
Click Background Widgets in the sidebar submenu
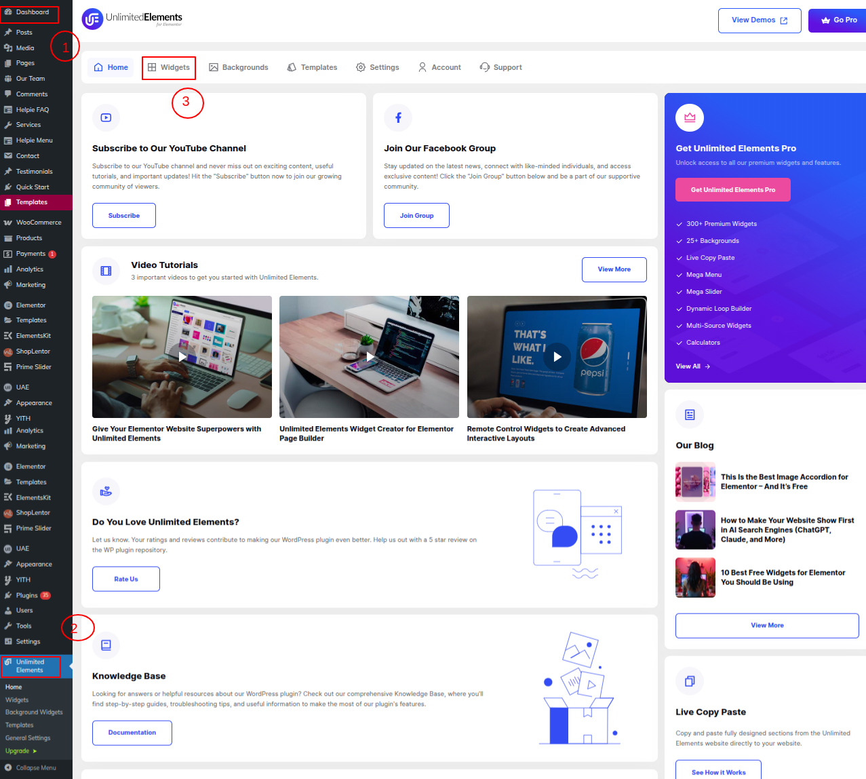[x=34, y=712]
